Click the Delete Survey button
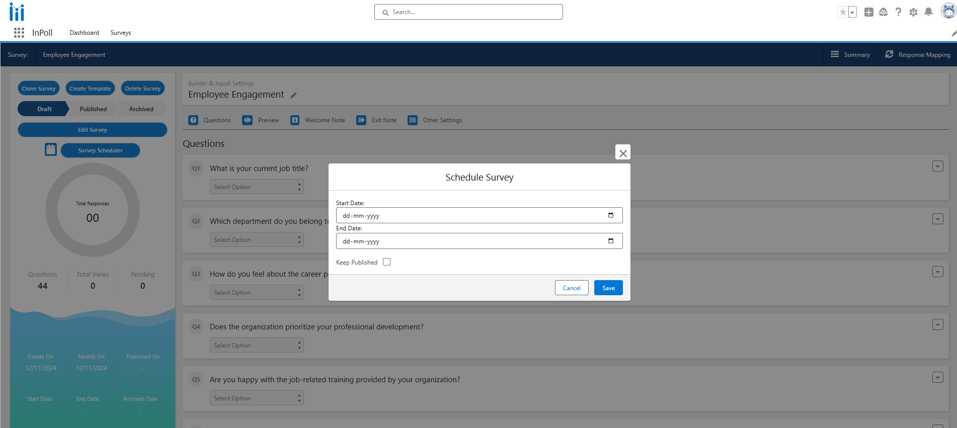The height and width of the screenshot is (428, 957). (x=143, y=89)
